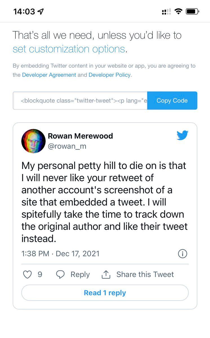Tap Rowan Merewood's profile avatar
Image resolution: width=210 pixels, height=338 pixels.
[33, 141]
